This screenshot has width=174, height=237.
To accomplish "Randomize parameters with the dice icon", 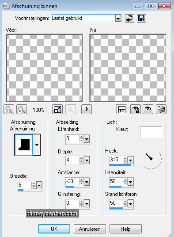I will coord(161,109).
